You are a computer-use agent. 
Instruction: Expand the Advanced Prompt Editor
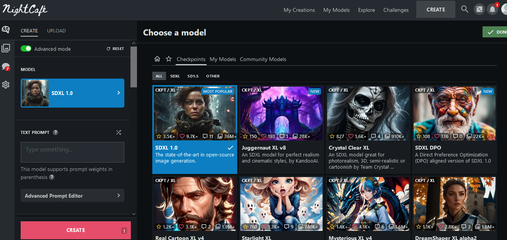(72, 196)
